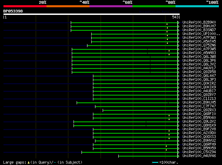
Task: Select the UniRef100_A7P3W5 label
Action: [199, 49]
